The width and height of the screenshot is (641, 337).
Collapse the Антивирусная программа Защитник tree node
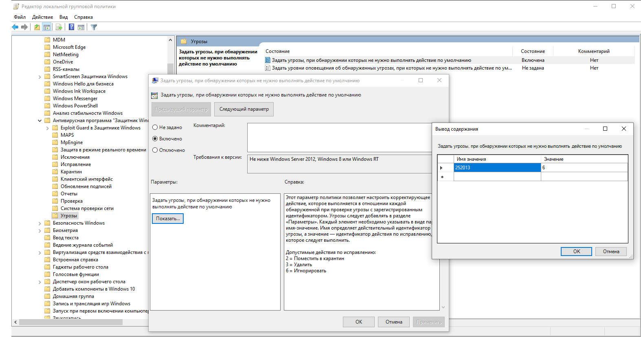(x=40, y=121)
